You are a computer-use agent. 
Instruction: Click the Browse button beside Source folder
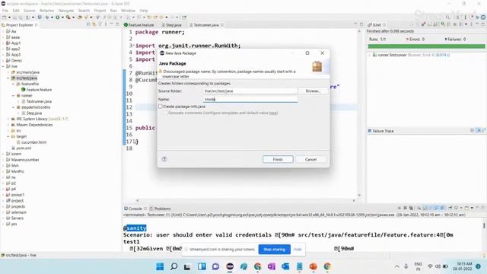click(x=313, y=91)
